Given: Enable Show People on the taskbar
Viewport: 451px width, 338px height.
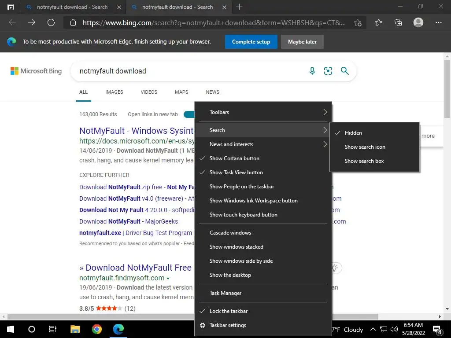Looking at the screenshot, I should [263, 187].
